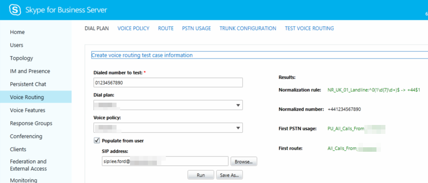428x183 pixels.
Task: Click Create voice routing test case heading
Action: [x=142, y=55]
